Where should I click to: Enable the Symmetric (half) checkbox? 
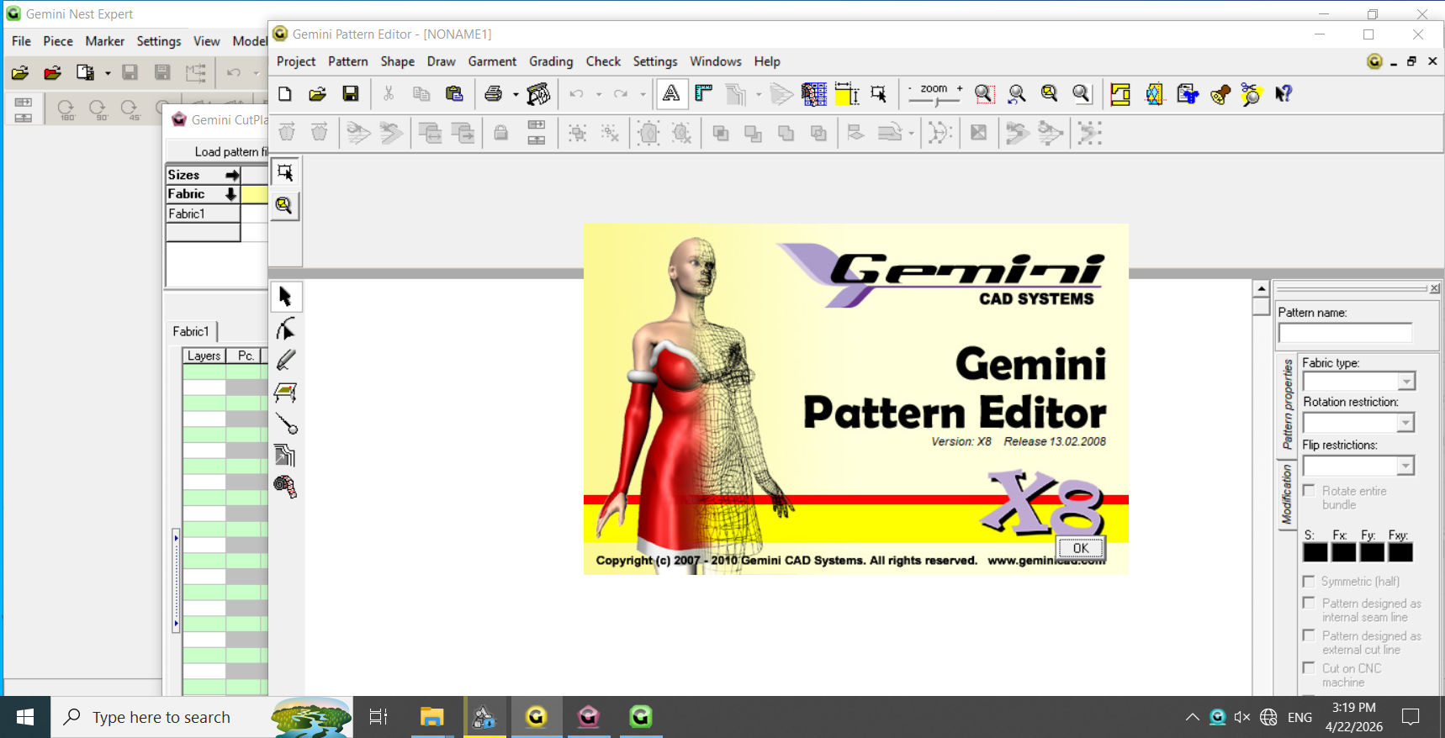(1309, 581)
